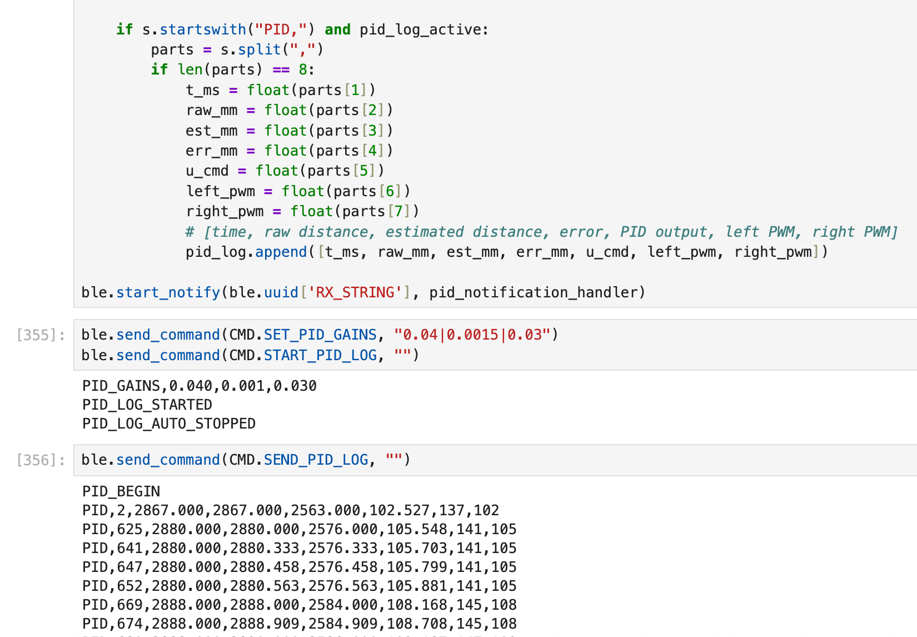Click the PID_LOG_STARTED output text

pos(147,405)
